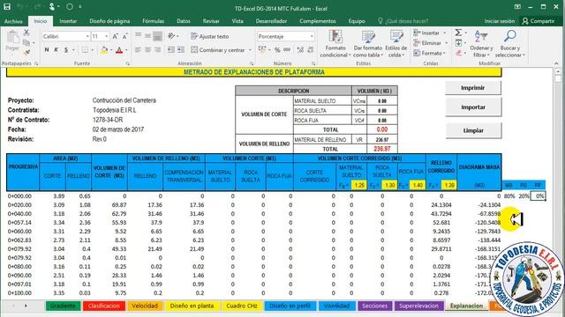Open the Formato condicional menu
This screenshot has width=565, height=317.
pos(335,44)
